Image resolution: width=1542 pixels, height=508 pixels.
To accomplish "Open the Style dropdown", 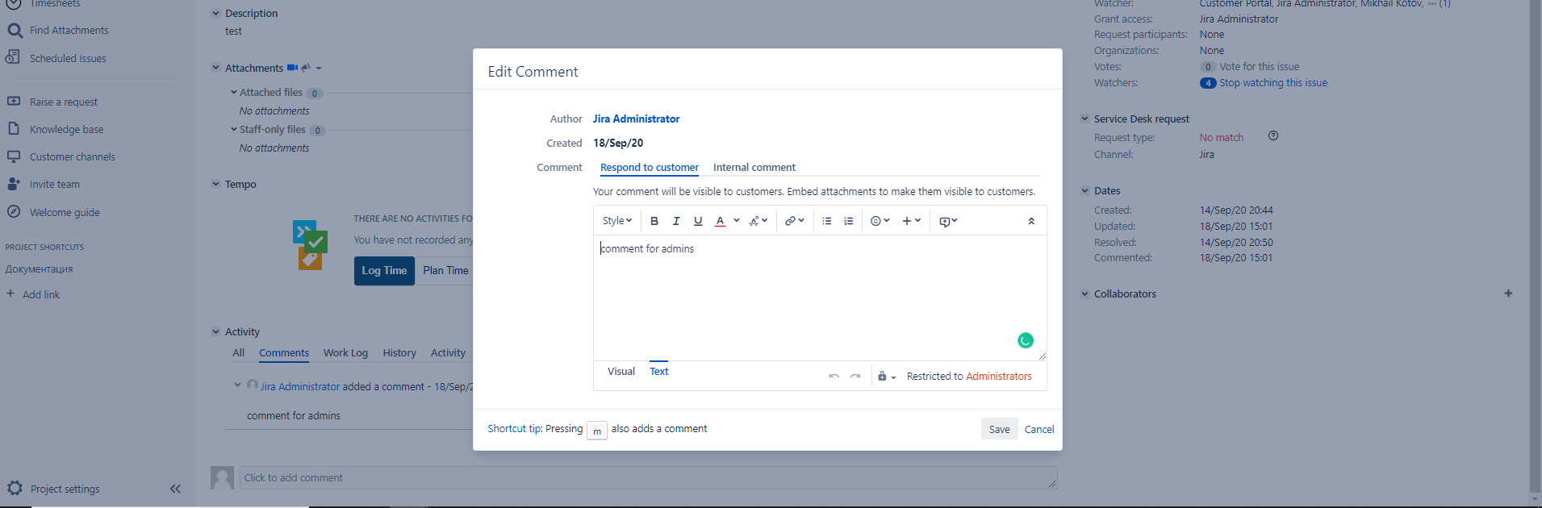I will click(x=617, y=221).
